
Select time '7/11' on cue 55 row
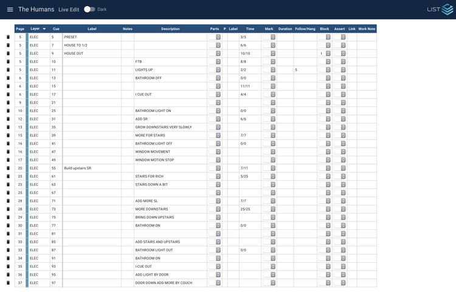pyautogui.click(x=244, y=168)
